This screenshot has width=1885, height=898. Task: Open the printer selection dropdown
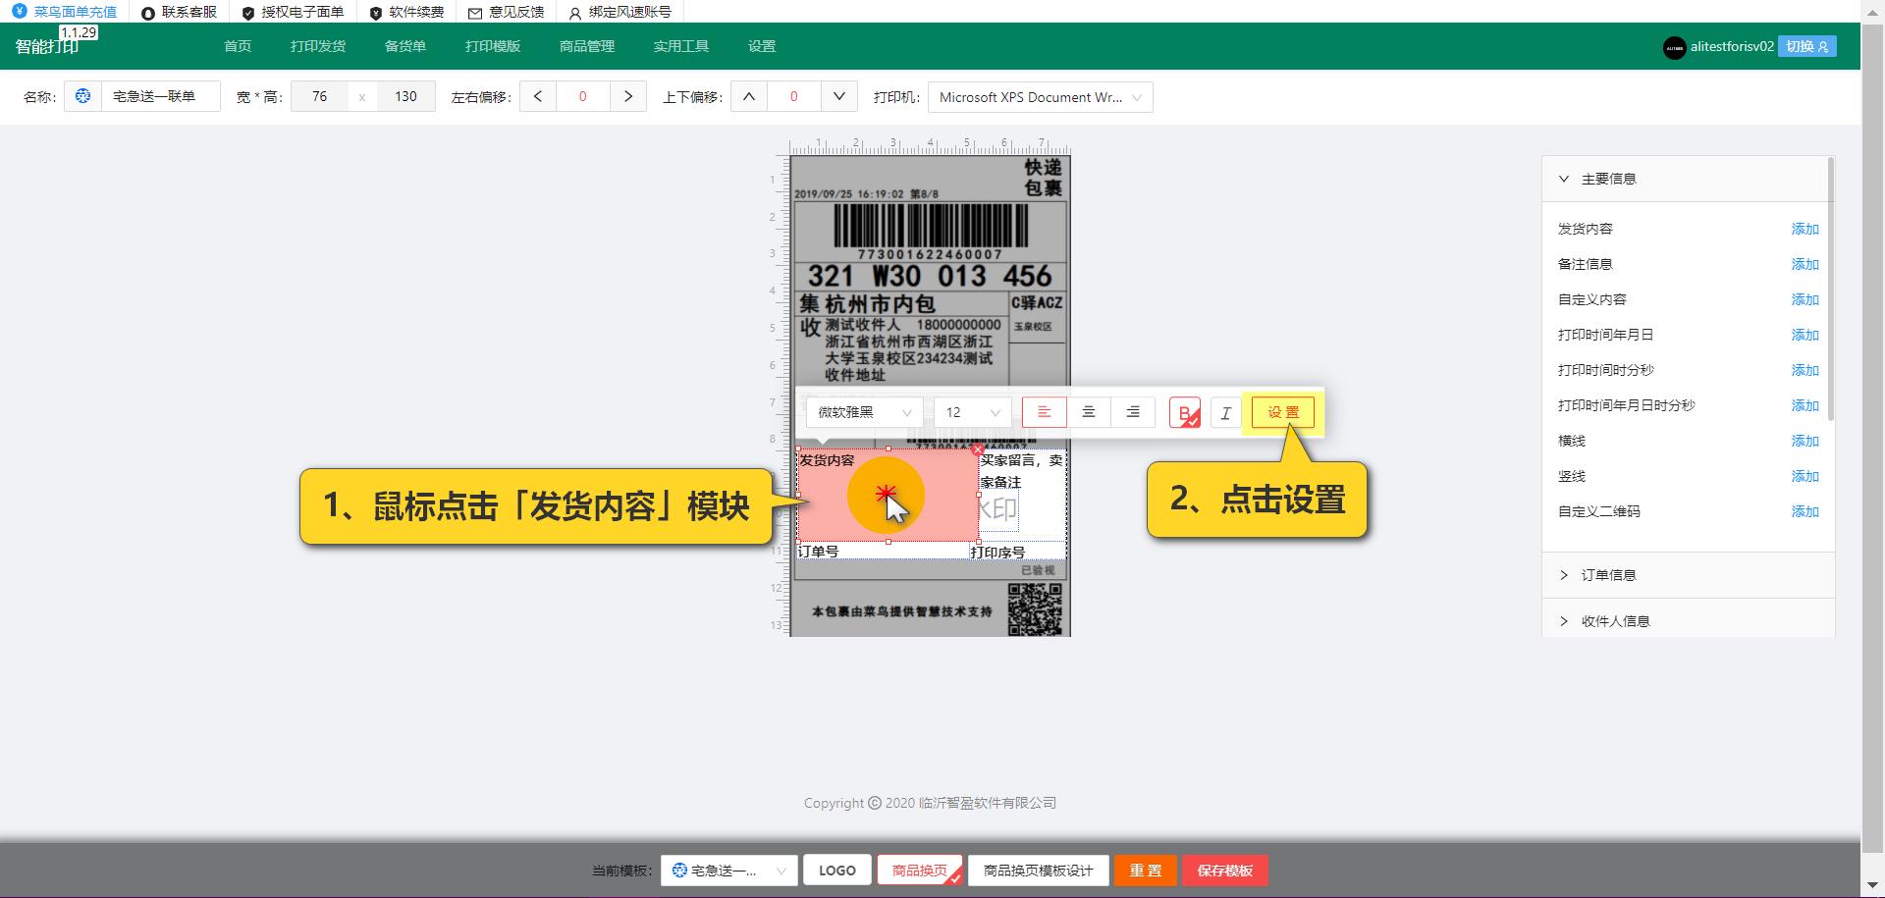point(1040,97)
